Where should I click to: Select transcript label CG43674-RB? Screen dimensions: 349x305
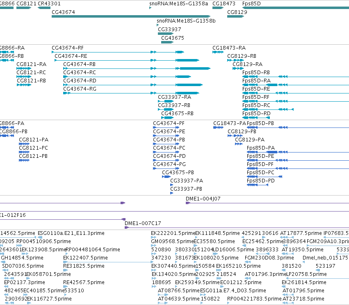(79, 64)
